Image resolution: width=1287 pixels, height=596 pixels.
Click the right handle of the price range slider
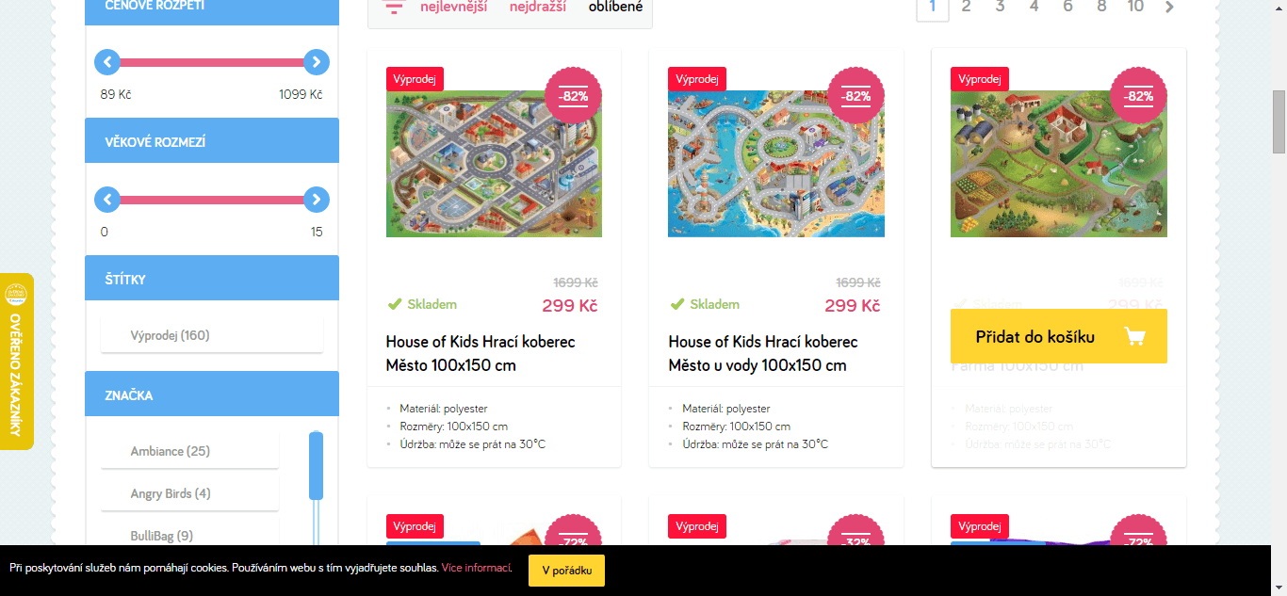tap(317, 63)
